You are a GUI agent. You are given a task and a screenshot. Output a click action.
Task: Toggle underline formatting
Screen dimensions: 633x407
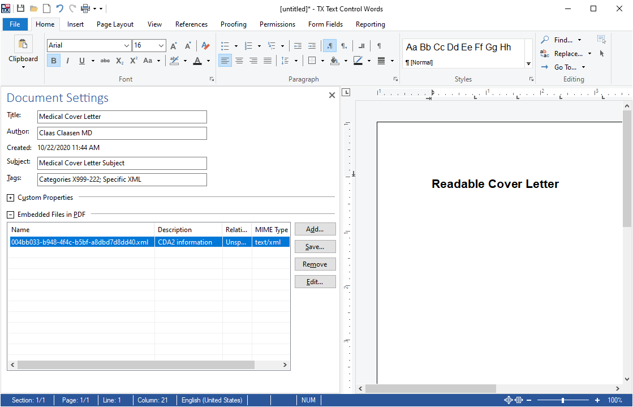pos(82,61)
